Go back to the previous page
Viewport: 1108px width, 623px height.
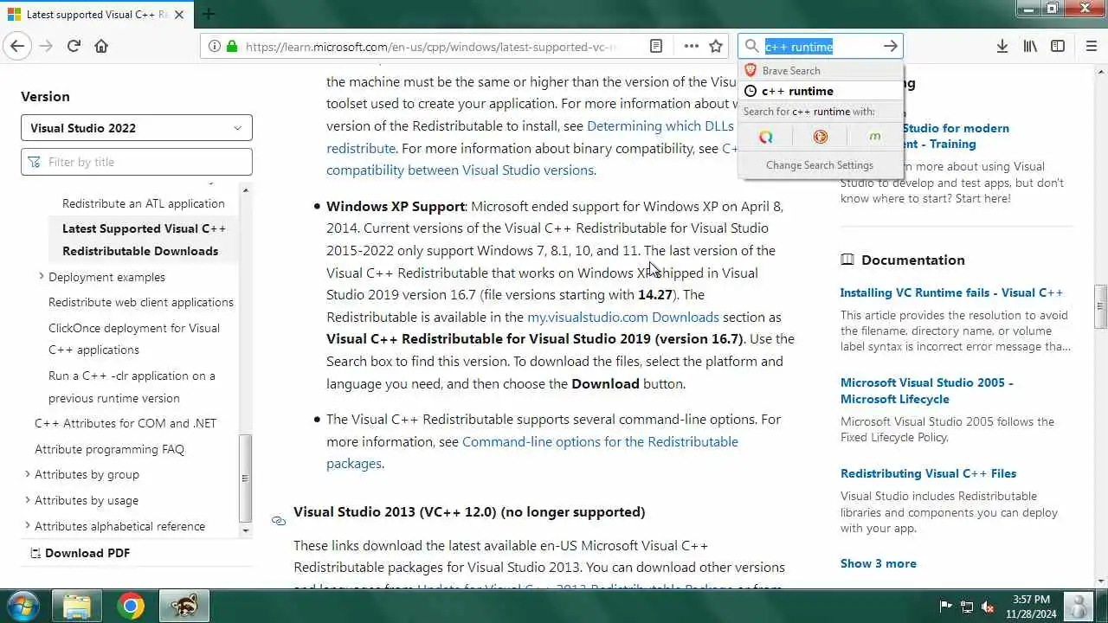click(x=17, y=46)
